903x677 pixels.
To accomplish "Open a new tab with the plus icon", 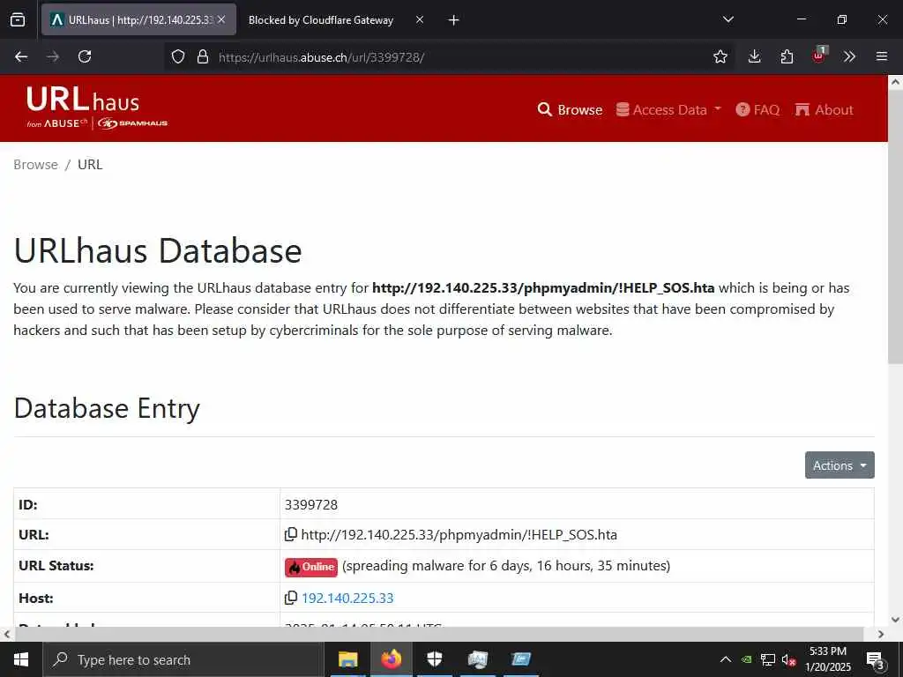I will point(453,20).
